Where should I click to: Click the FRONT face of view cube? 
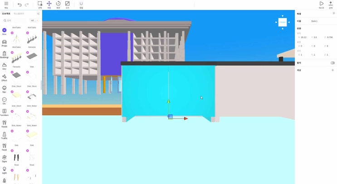[283, 22]
